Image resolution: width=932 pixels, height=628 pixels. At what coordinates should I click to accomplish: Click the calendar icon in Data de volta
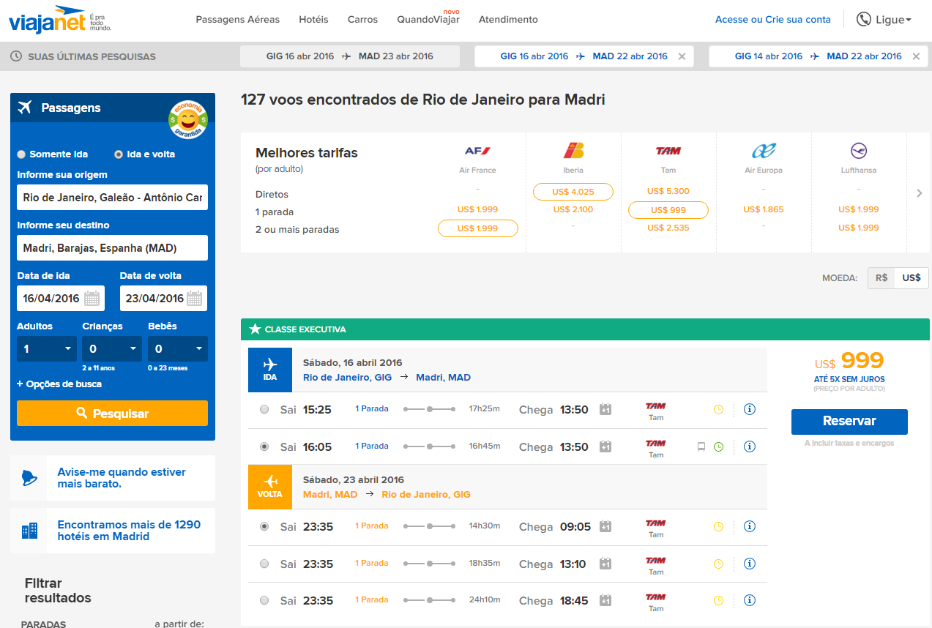point(194,298)
